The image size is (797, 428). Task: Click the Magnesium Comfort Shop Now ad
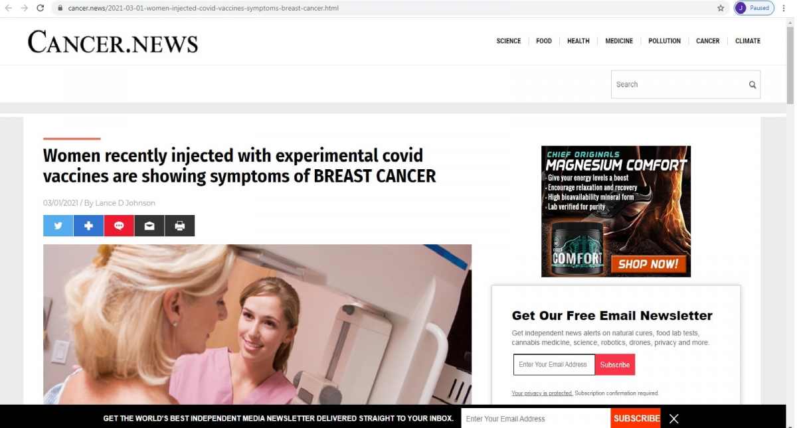(x=616, y=211)
